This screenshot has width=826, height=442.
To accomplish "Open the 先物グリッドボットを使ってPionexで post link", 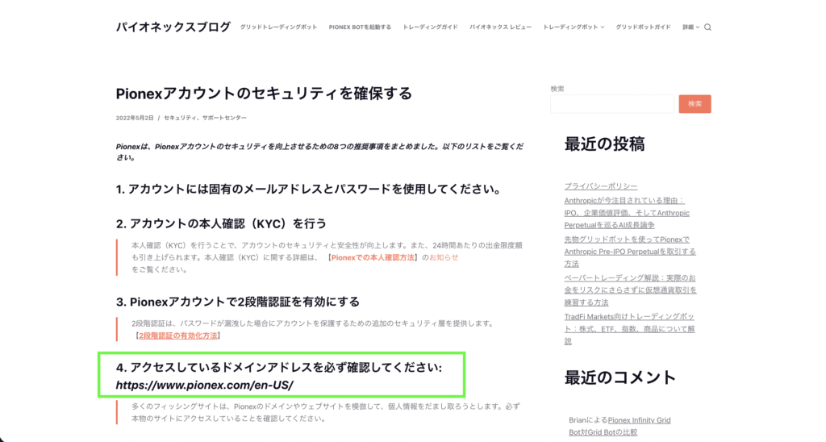I will (630, 252).
